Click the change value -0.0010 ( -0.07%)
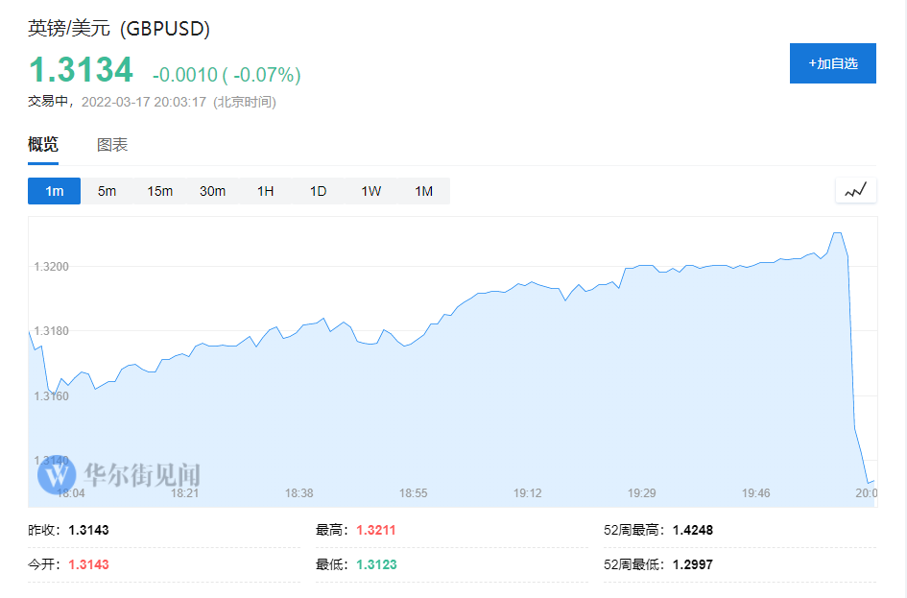 pos(227,75)
